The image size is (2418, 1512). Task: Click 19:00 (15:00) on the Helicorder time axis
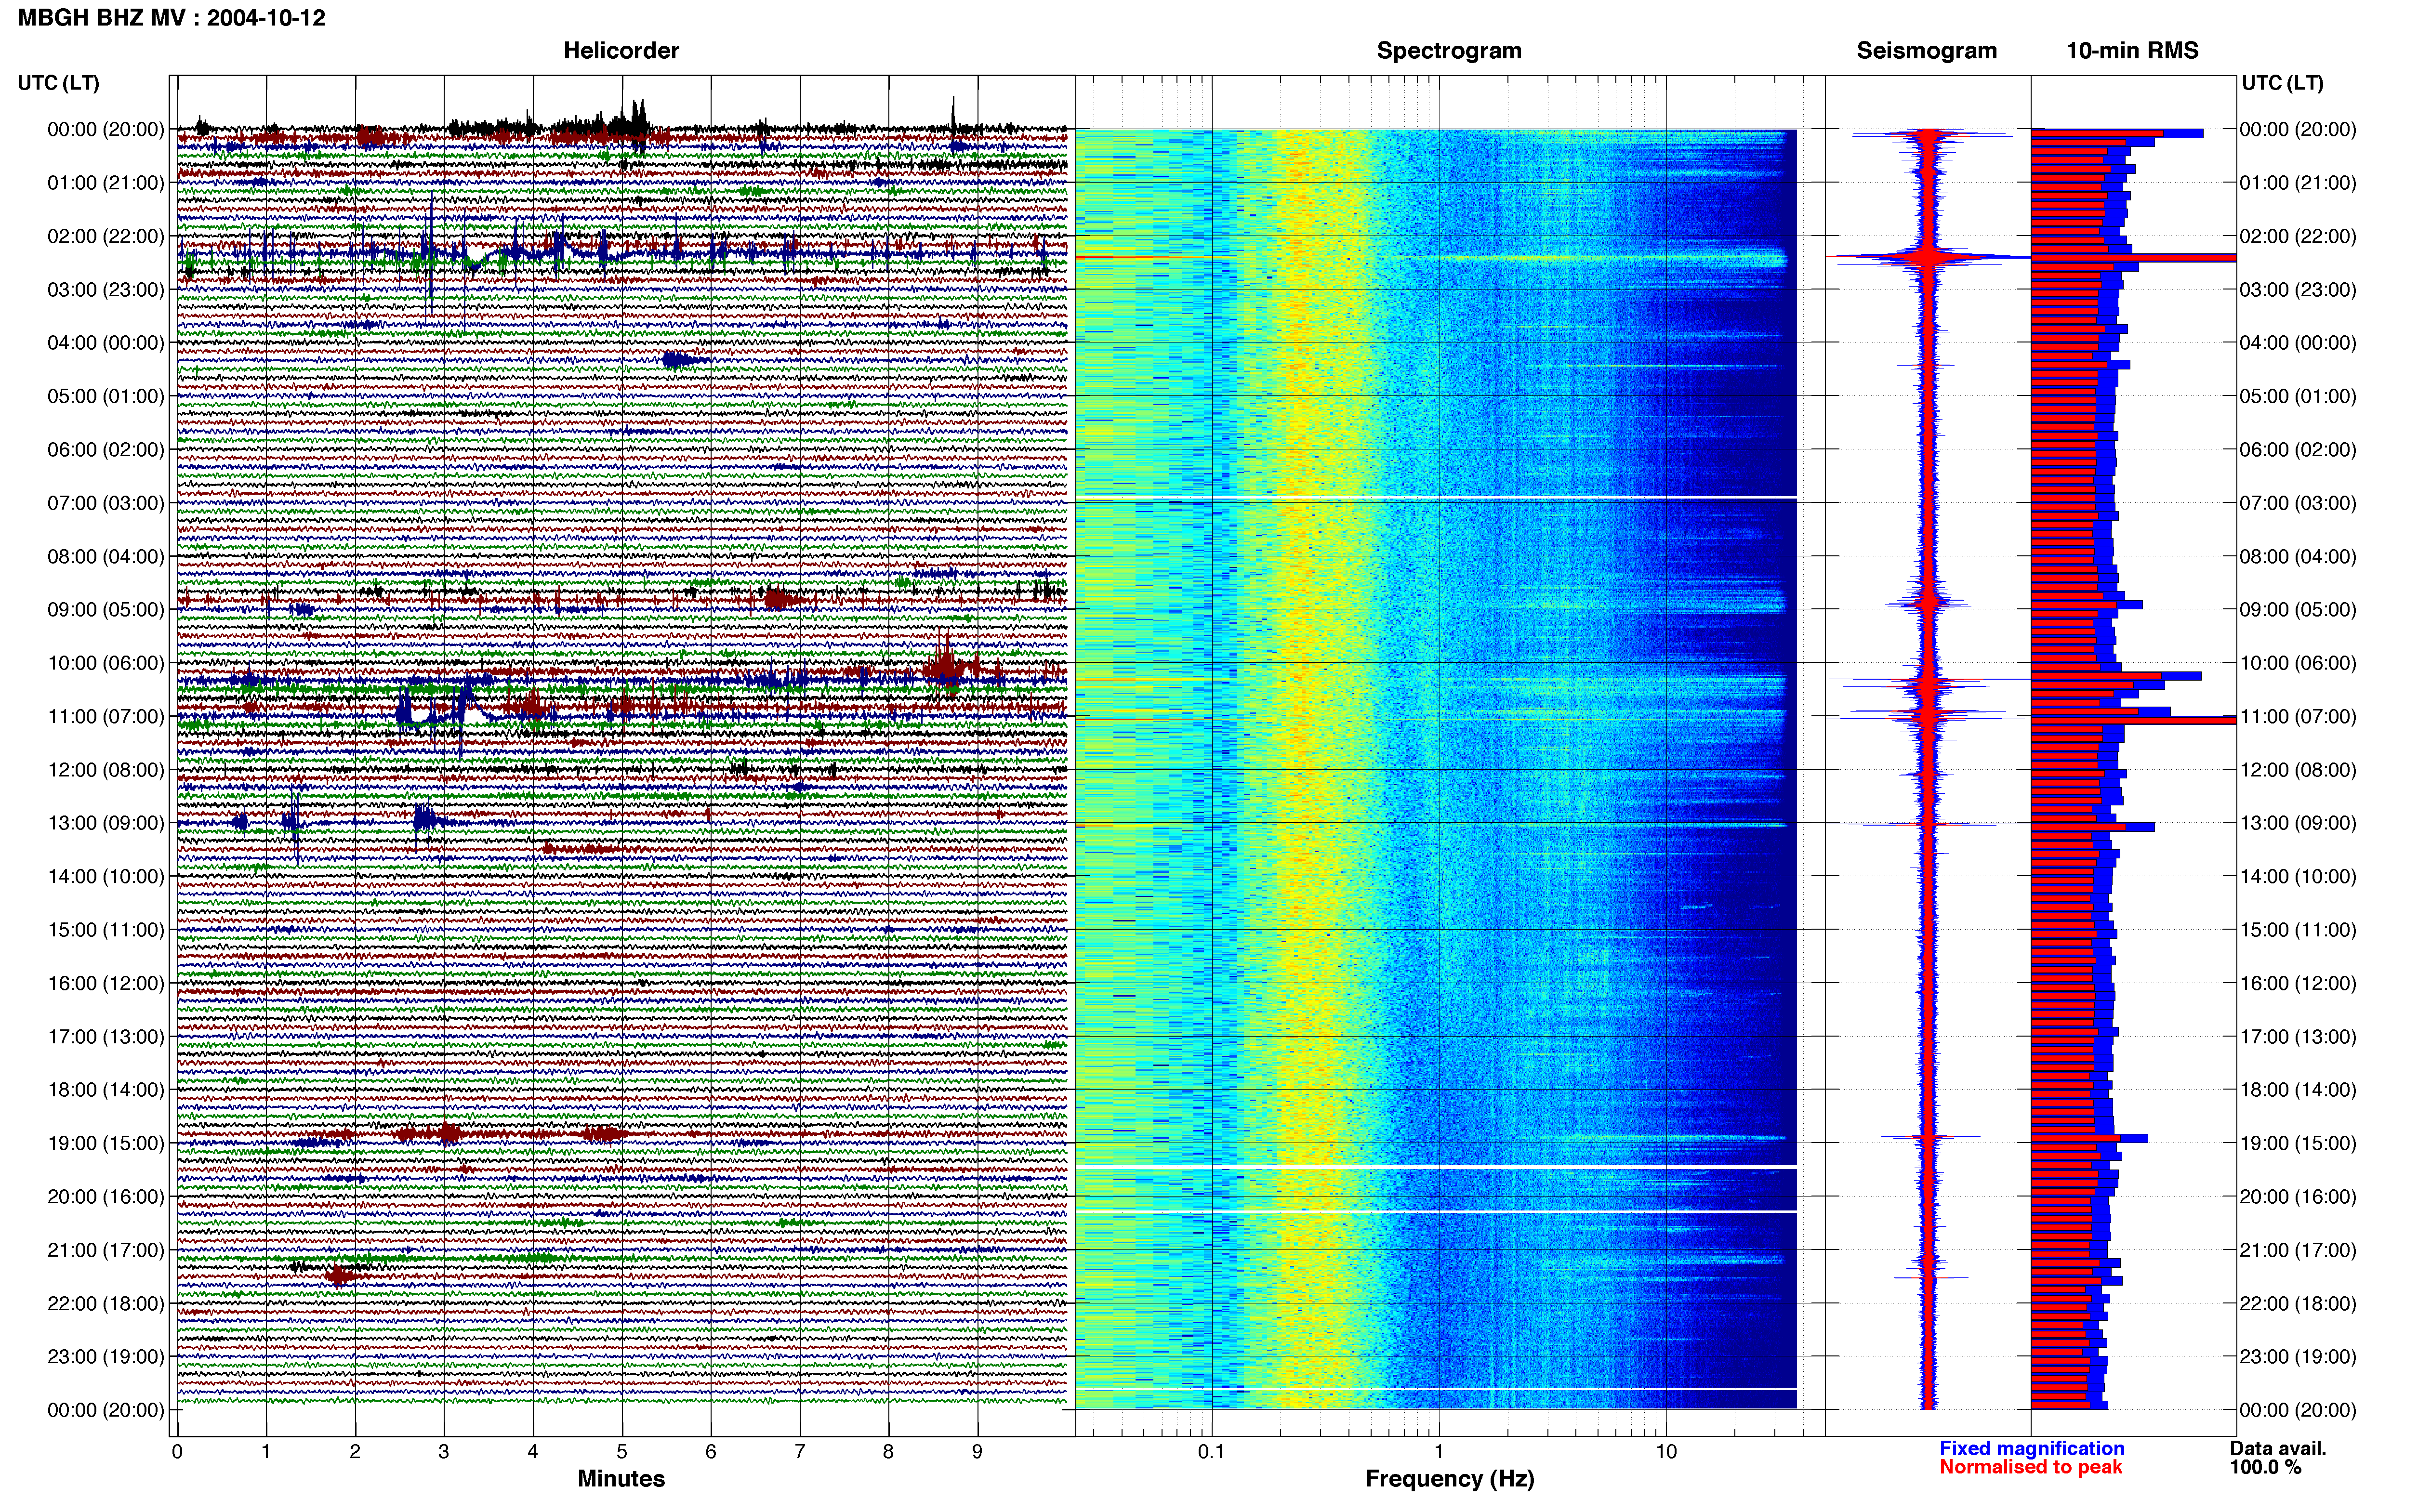click(106, 1143)
